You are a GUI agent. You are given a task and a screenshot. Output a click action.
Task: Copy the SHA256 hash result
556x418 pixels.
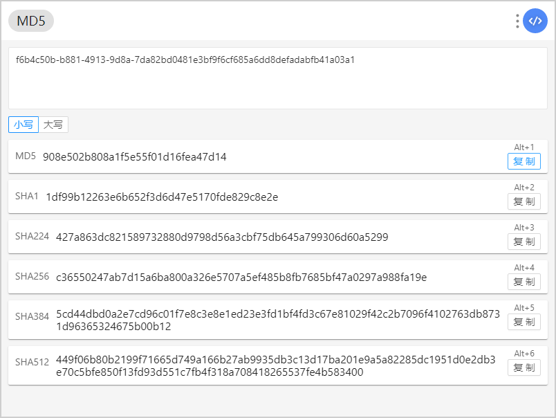pos(523,282)
